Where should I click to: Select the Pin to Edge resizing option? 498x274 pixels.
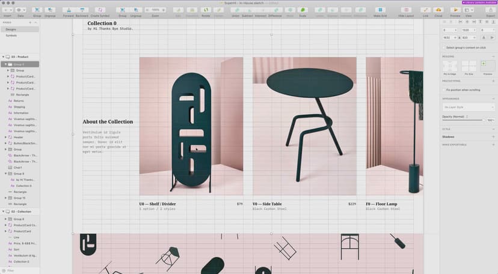tap(450, 65)
